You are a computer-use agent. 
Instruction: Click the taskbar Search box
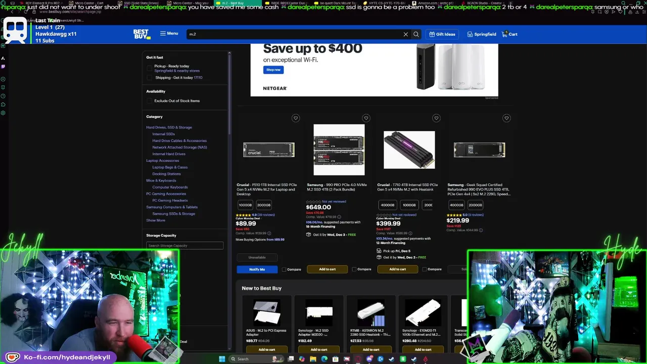[255, 359]
